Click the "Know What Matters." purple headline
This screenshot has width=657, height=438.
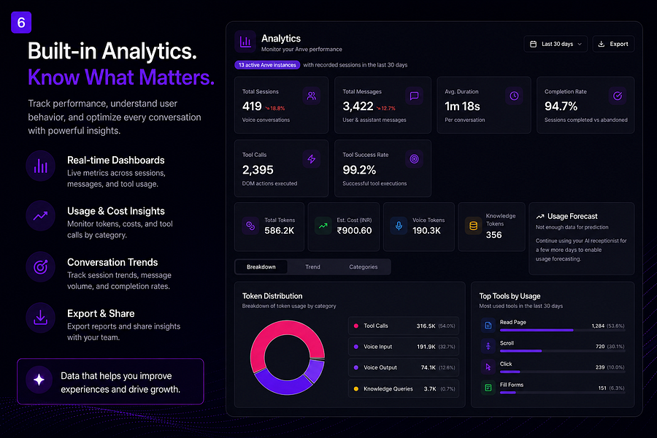pyautogui.click(x=121, y=77)
